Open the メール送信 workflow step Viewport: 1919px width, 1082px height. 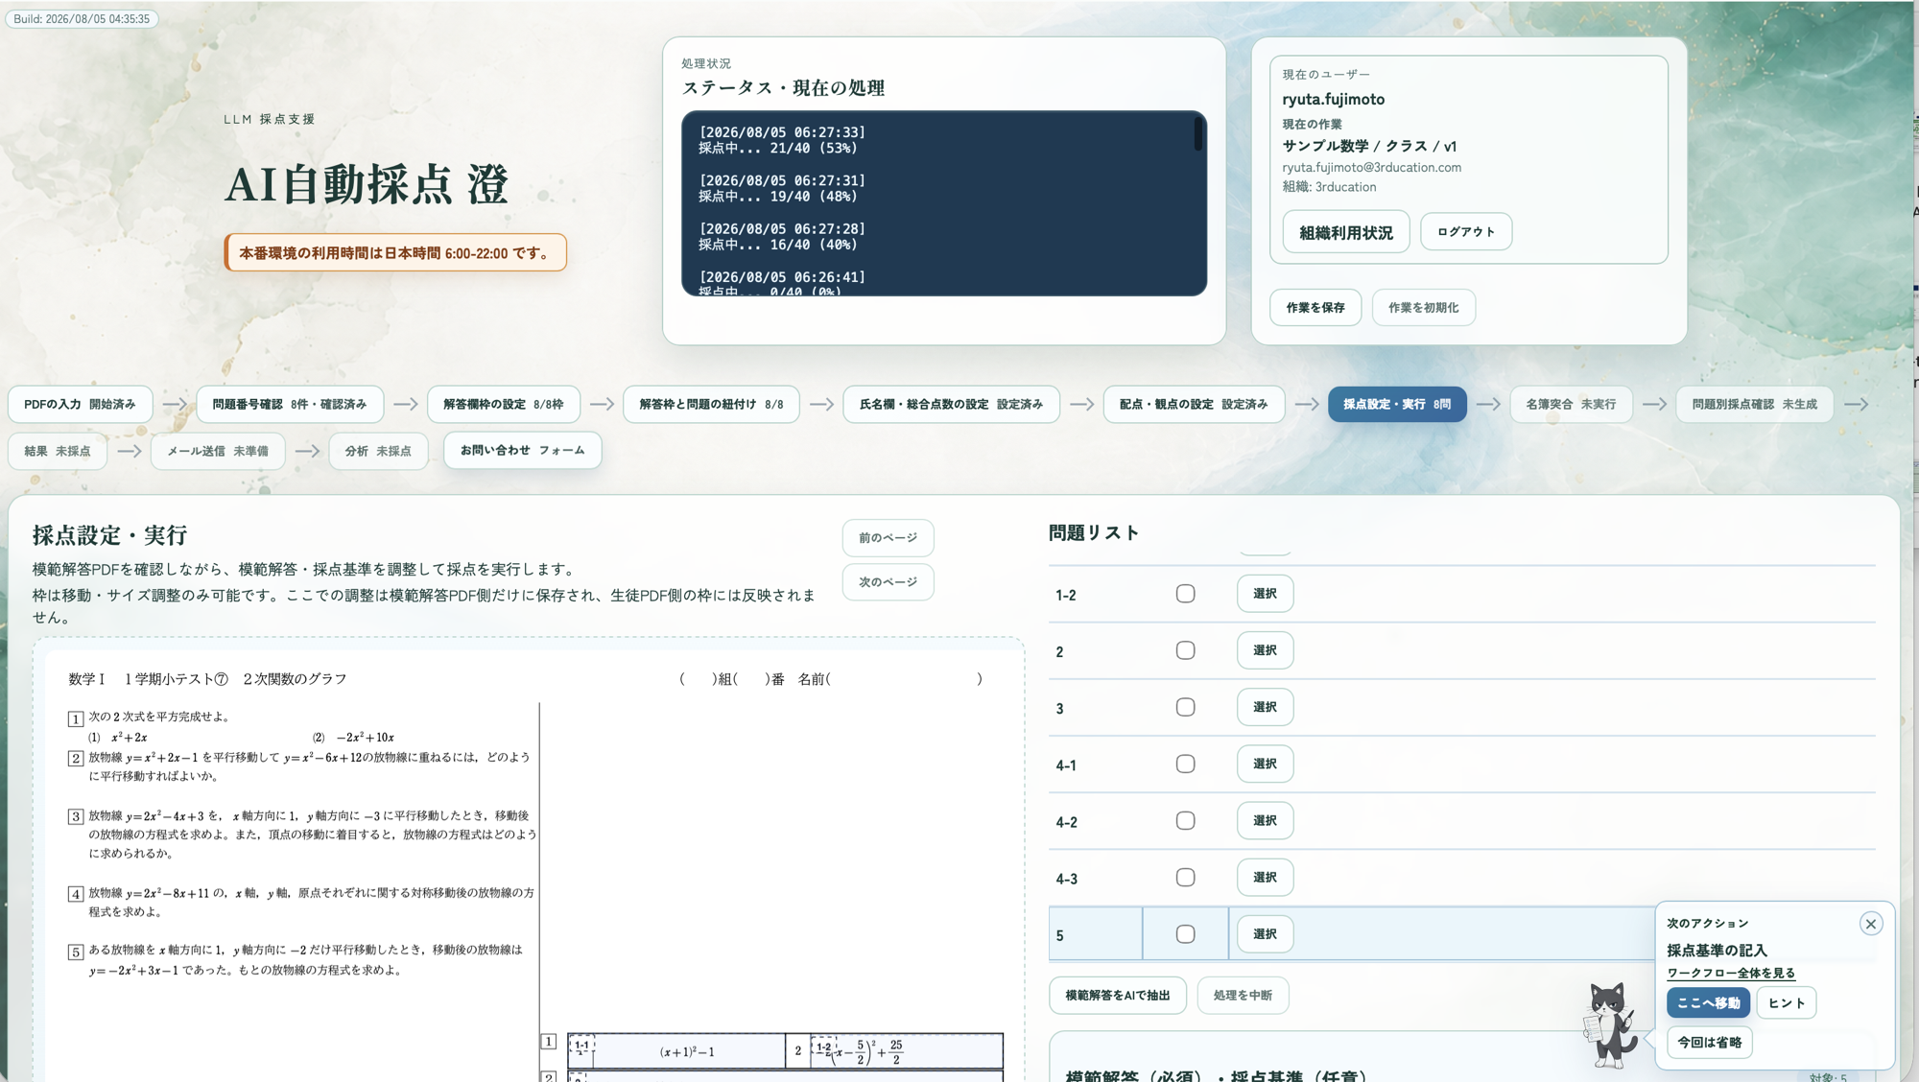coord(218,451)
